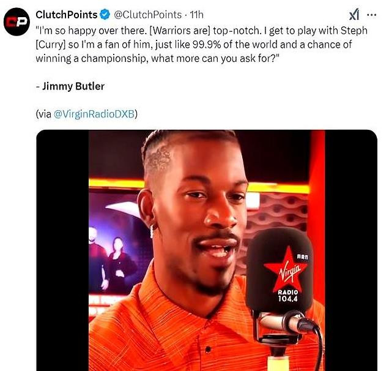389x371 pixels.
Task: Click the @ClutchPoints handle
Action: (x=147, y=15)
